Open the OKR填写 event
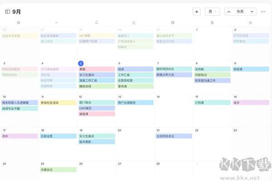This screenshot has width=272, height=181. (97, 108)
